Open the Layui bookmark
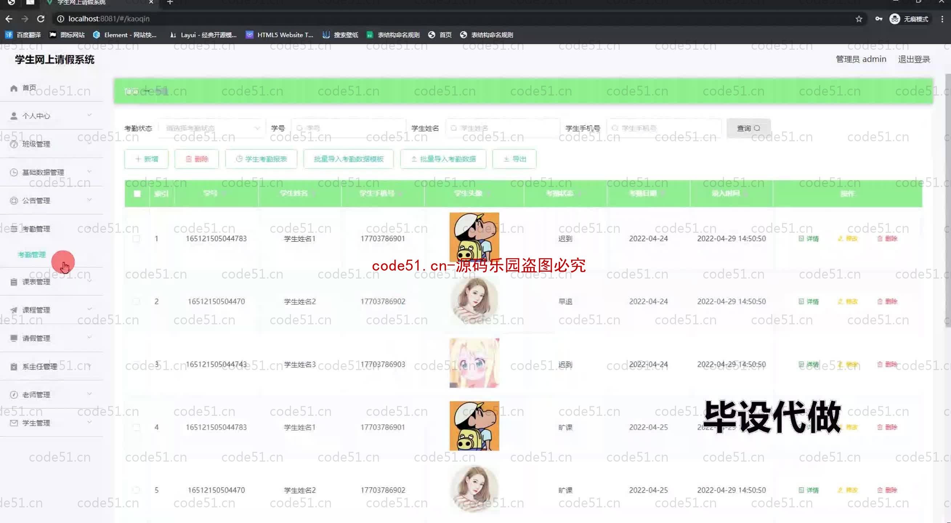 [203, 35]
